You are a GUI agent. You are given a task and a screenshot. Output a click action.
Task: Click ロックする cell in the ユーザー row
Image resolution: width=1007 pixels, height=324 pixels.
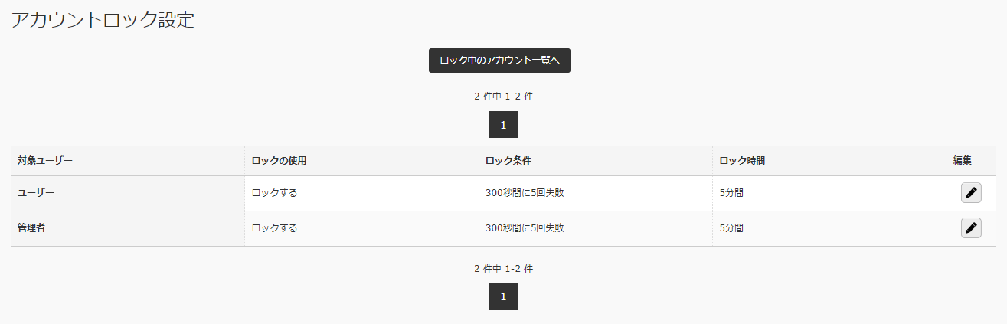275,193
